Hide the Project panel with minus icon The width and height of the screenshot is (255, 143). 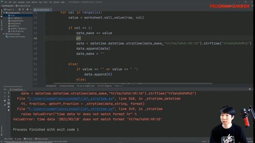(x=31, y=10)
